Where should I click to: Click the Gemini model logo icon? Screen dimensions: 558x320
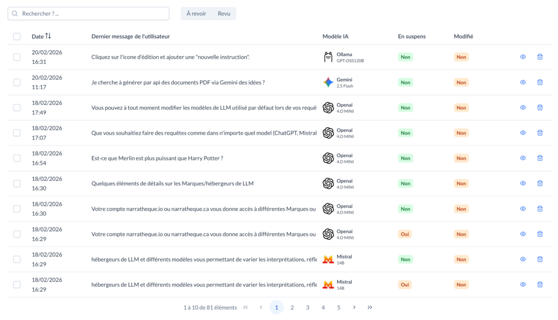pos(328,82)
